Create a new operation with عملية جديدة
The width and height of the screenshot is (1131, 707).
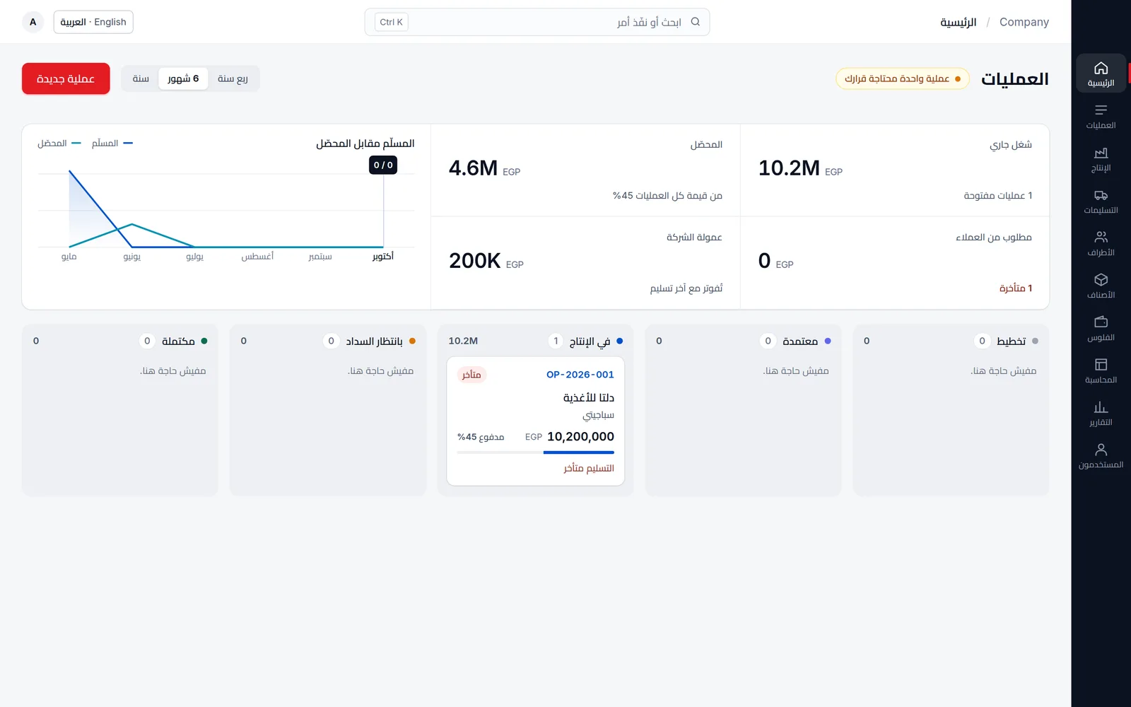coord(66,78)
